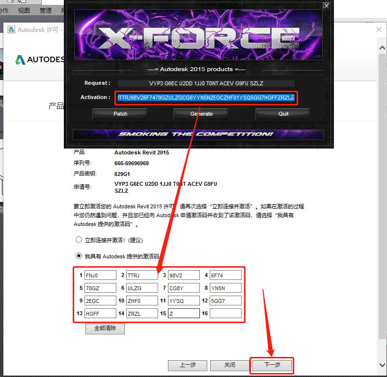The image size is (387, 377).
Task: Click the Activation code field in X-Force
Action: [x=206, y=98]
